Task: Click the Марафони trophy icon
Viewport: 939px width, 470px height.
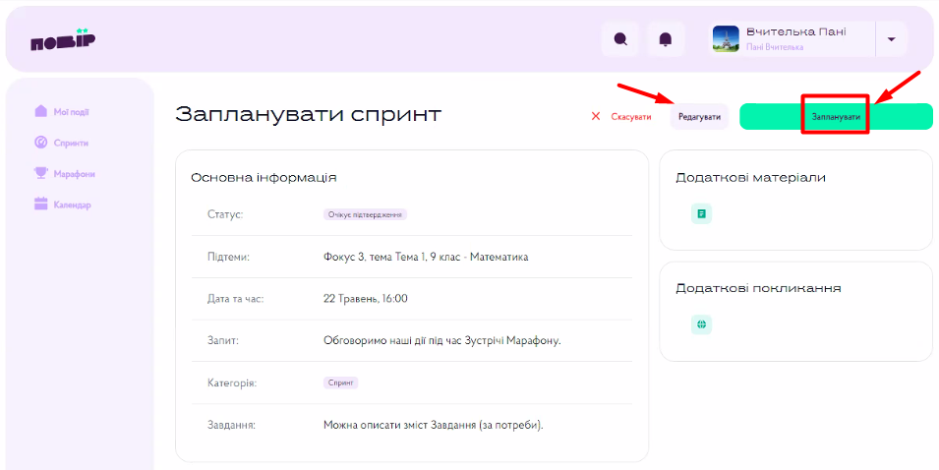Action: point(40,174)
